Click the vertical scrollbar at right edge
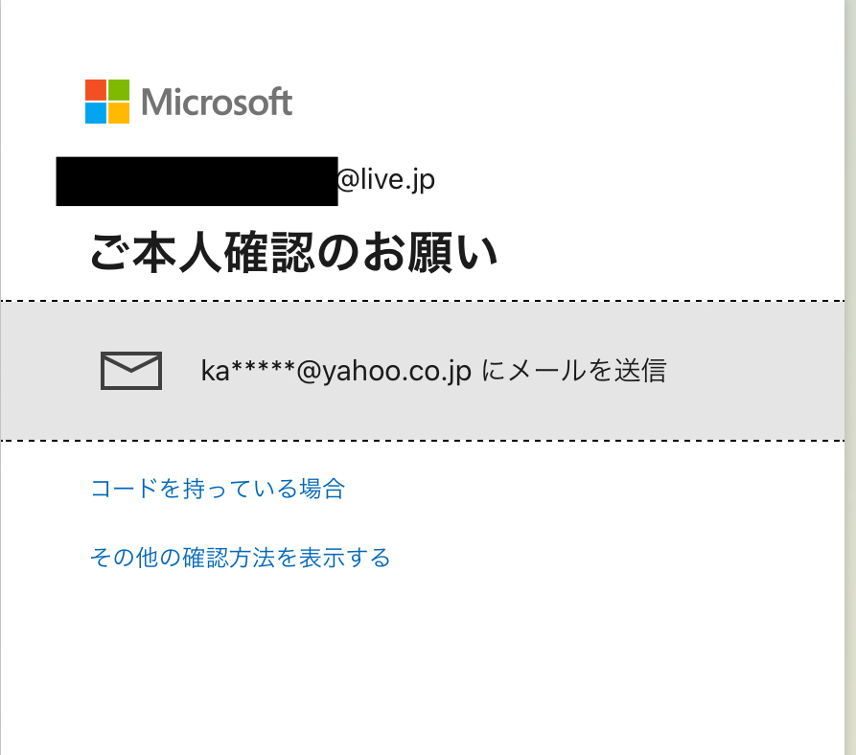 (x=850, y=377)
